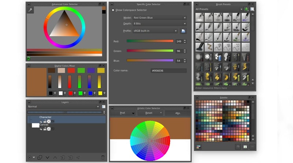This screenshot has width=293, height=163.
Task: Open the All Presets brush filter dropdown
Action: point(219,9)
